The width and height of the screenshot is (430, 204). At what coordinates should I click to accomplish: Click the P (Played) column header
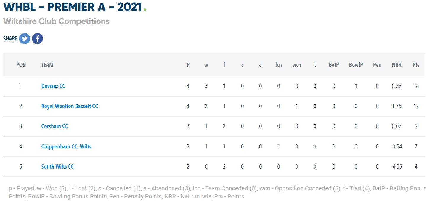pos(188,65)
